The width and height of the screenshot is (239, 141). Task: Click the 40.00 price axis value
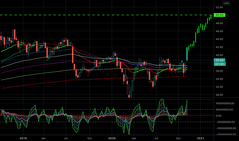(219, 55)
